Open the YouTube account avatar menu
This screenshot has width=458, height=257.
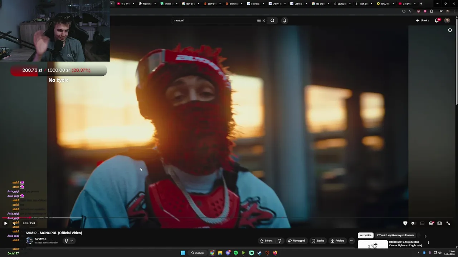447,20
